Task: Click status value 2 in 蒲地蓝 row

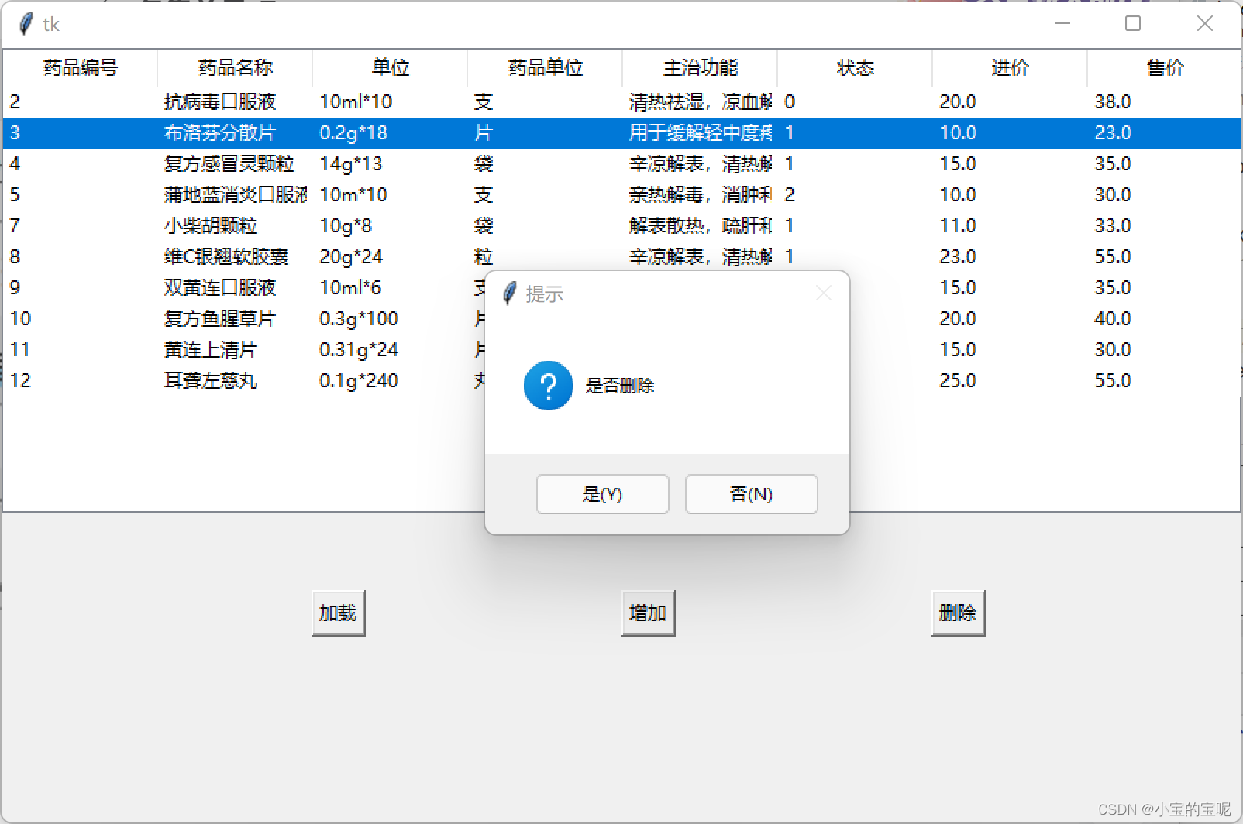Action: click(790, 194)
